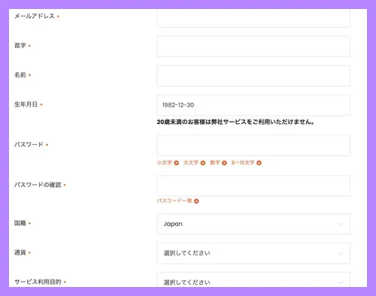The image size is (376, 296).
Task: Click the 8-16文字 requirement text
Action: [243, 162]
